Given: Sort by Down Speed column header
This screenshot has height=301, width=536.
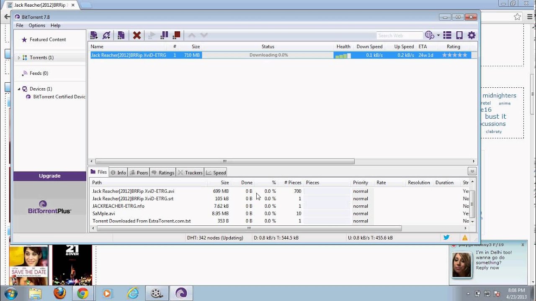Looking at the screenshot, I should click(369, 46).
